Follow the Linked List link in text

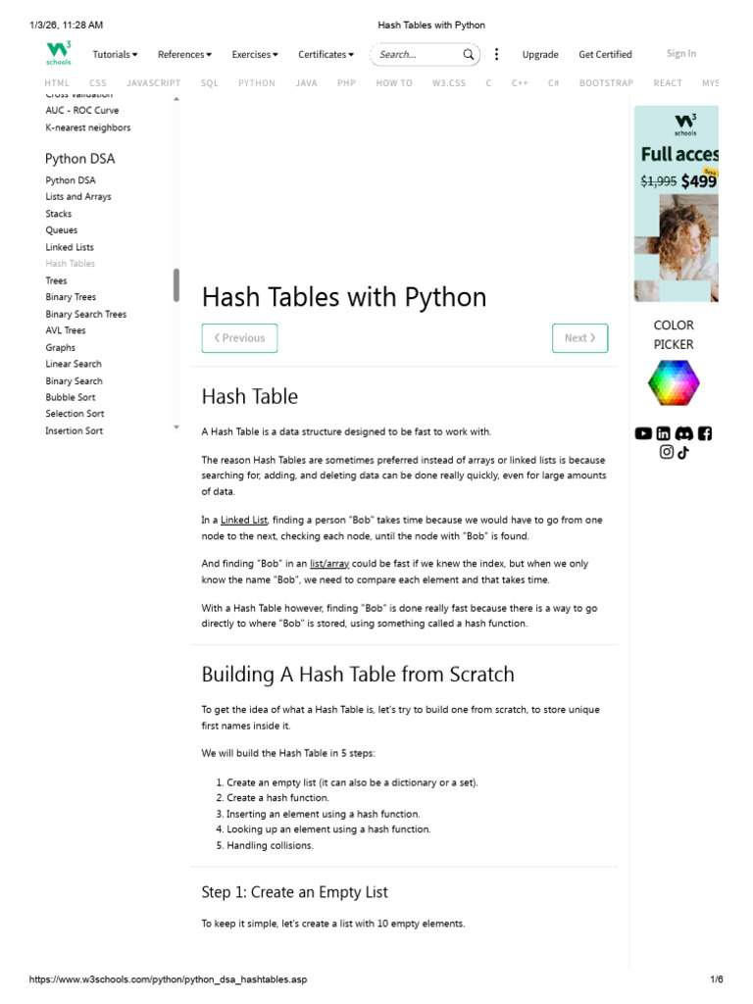[244, 520]
